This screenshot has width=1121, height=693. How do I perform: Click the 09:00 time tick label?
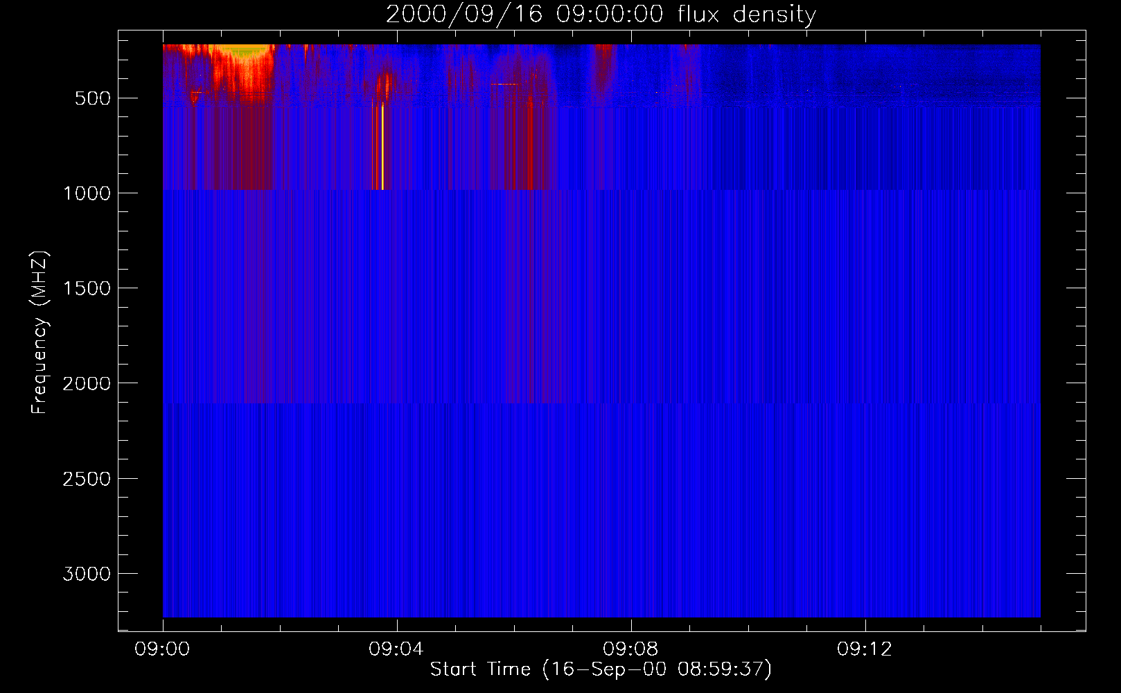(x=163, y=649)
